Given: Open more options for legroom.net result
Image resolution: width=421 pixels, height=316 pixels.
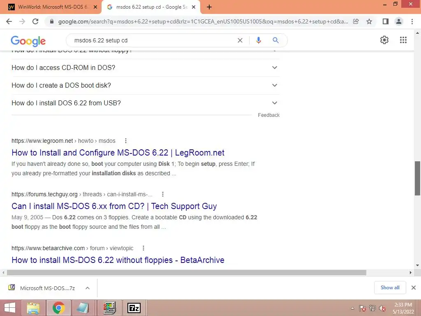Looking at the screenshot, I should (126, 141).
